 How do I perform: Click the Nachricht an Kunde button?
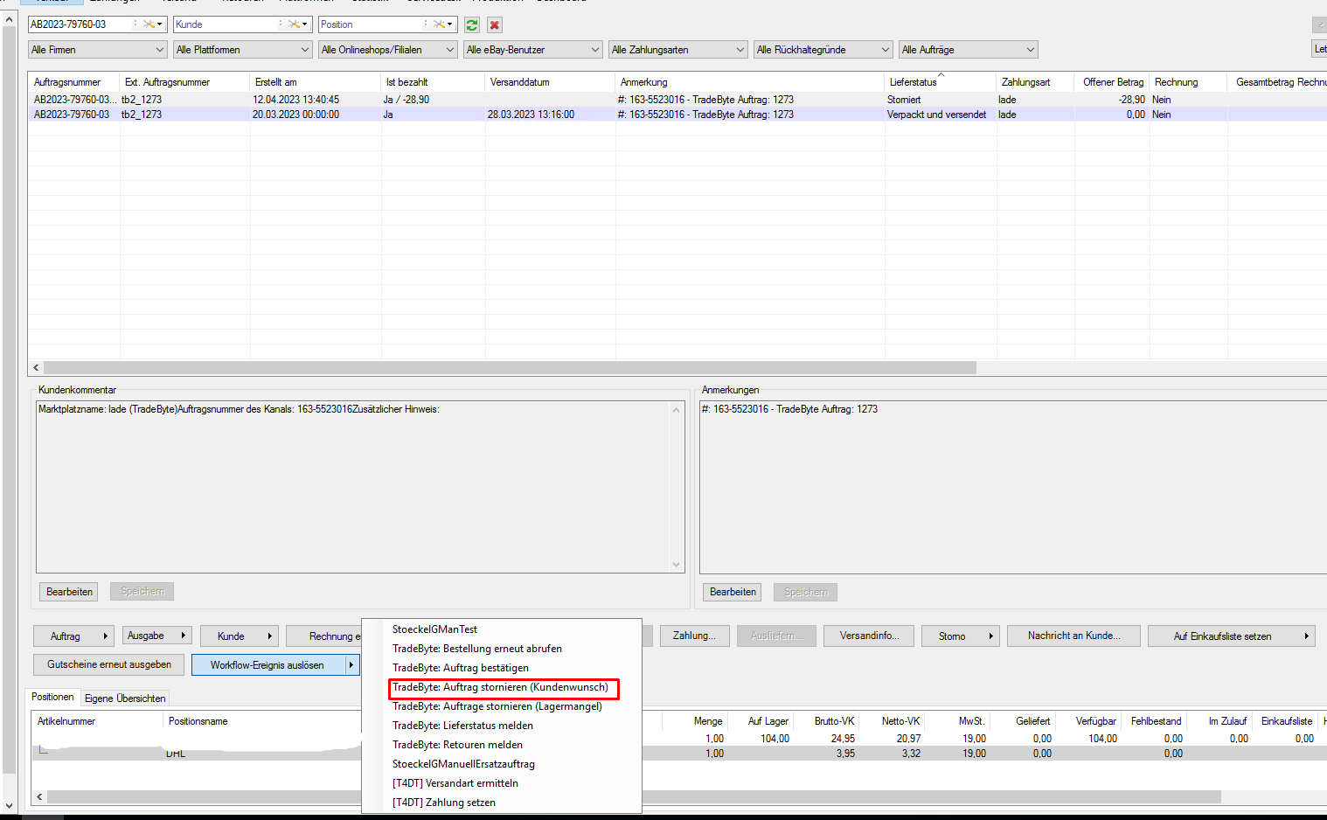point(1073,636)
